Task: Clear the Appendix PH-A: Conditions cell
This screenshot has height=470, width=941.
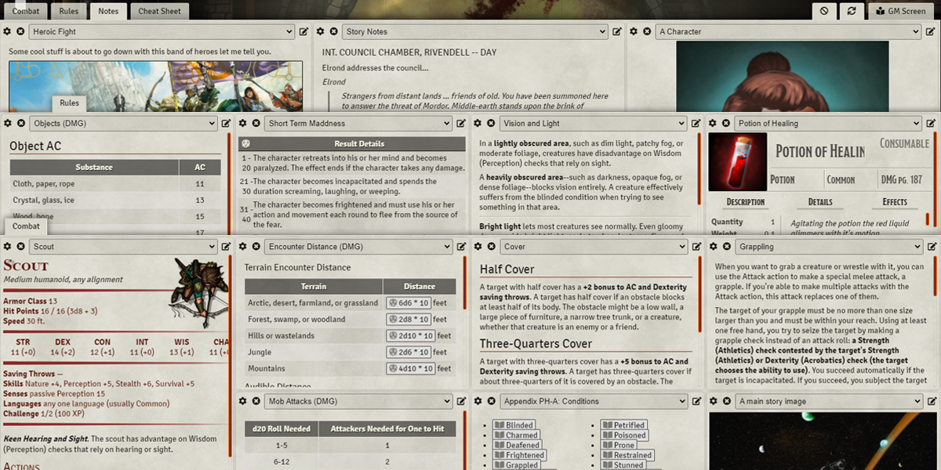Action: pyautogui.click(x=491, y=401)
